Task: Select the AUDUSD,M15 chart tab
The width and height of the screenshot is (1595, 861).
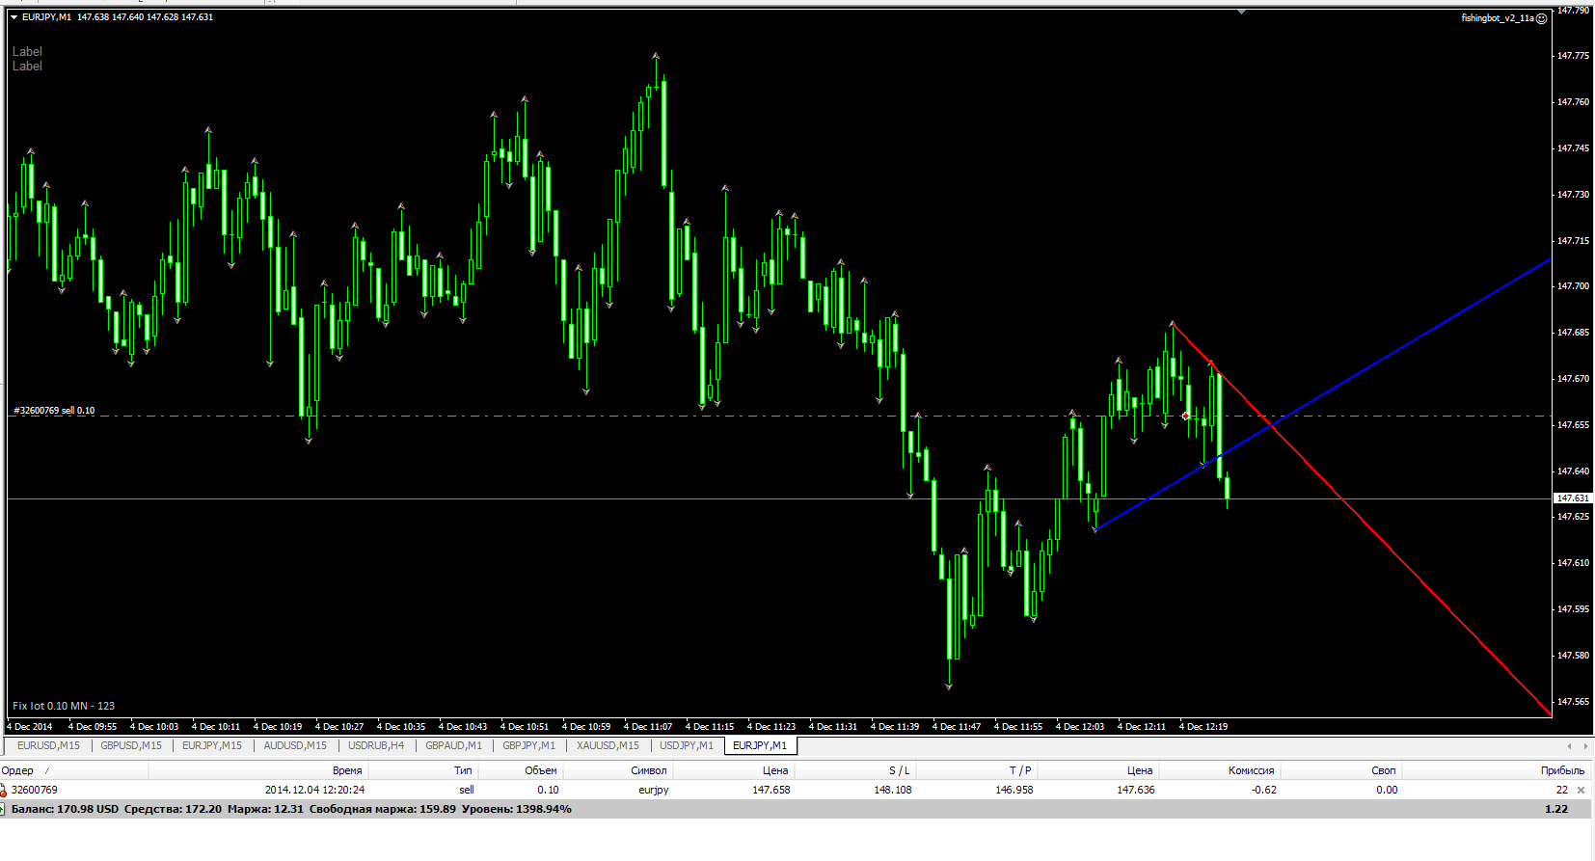Action: (295, 745)
